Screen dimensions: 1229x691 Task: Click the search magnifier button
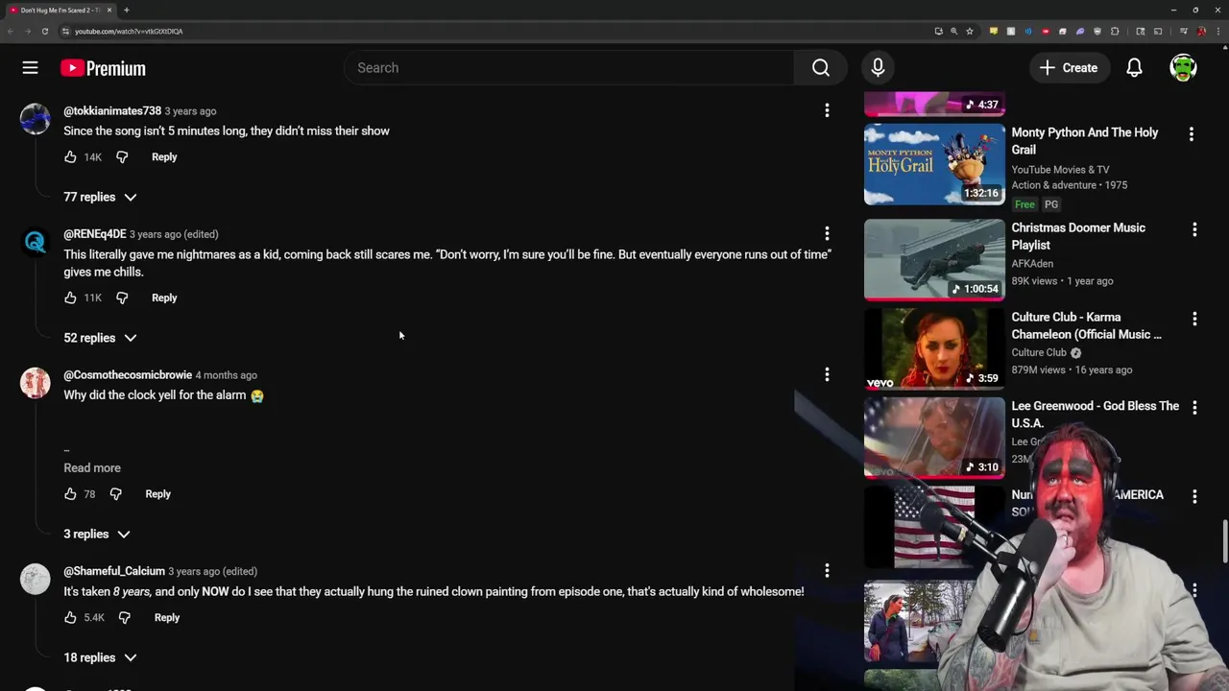[x=820, y=68]
